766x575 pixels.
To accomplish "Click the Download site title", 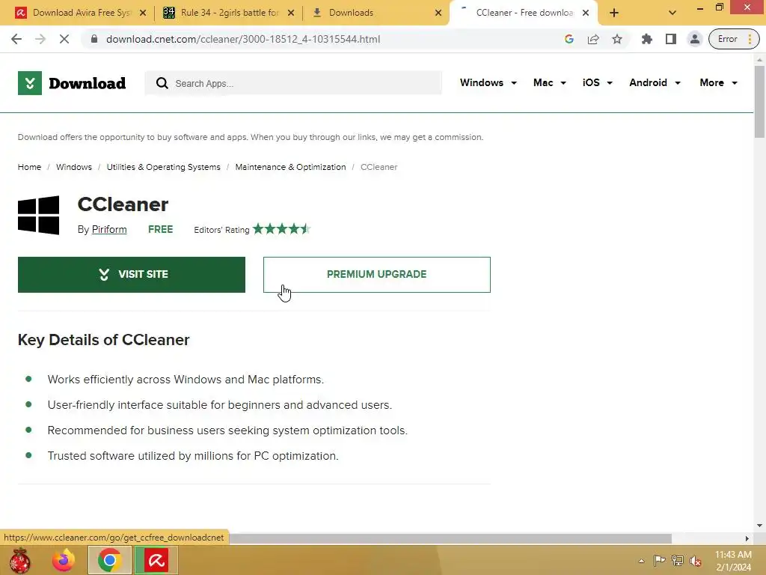I will point(88,83).
